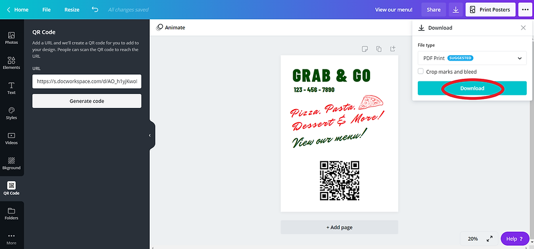The image size is (534, 249).
Task: Open the Resize menu
Action: tap(72, 10)
